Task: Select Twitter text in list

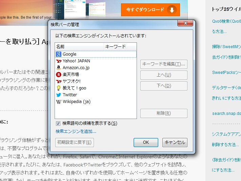Action: click(x=70, y=95)
